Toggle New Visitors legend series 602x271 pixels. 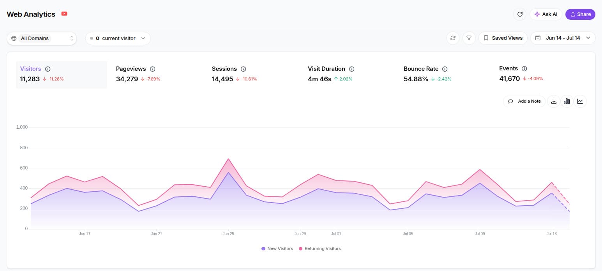pyautogui.click(x=277, y=248)
